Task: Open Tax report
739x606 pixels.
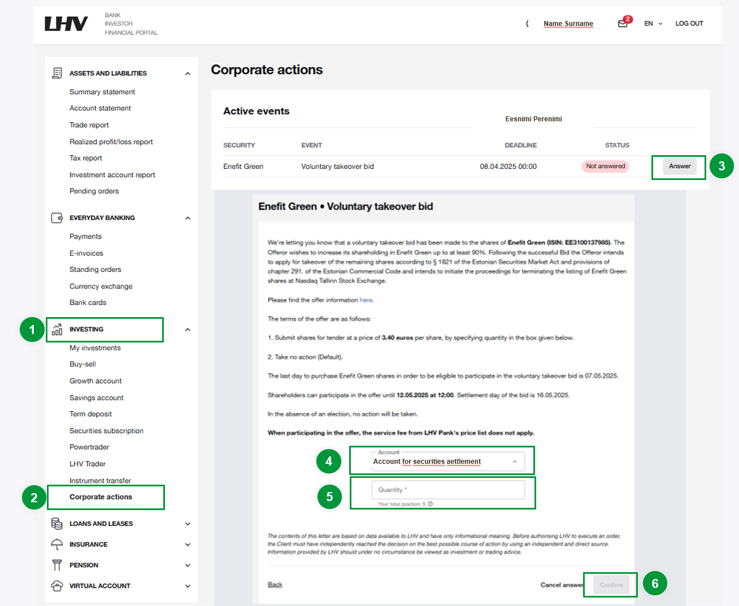Action: pos(86,158)
